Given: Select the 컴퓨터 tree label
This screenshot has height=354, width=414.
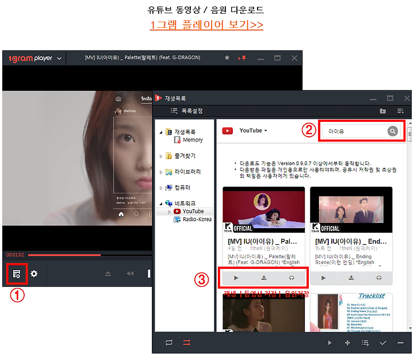Looking at the screenshot, I should pos(182,187).
